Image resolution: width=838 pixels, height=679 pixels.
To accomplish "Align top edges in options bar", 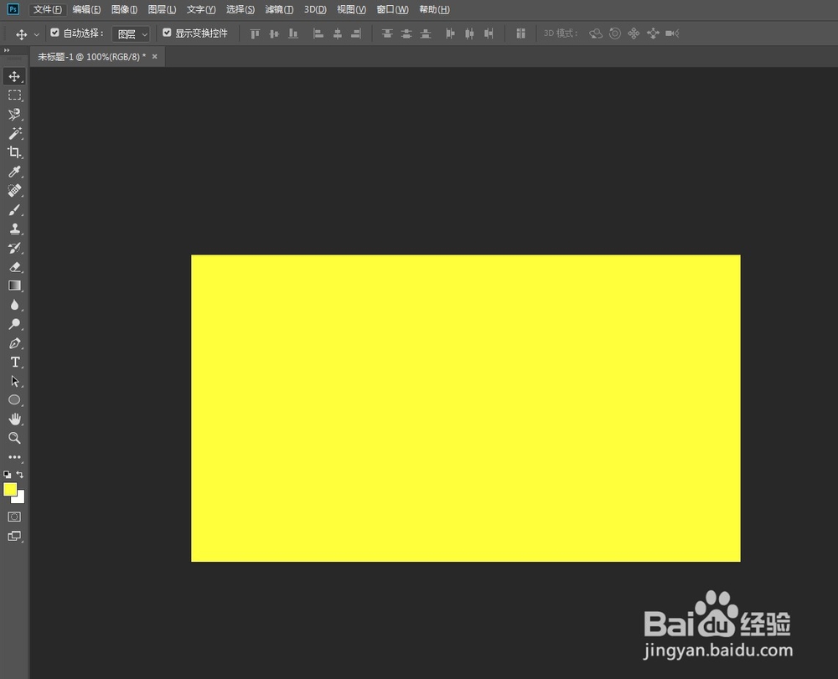I will click(255, 33).
